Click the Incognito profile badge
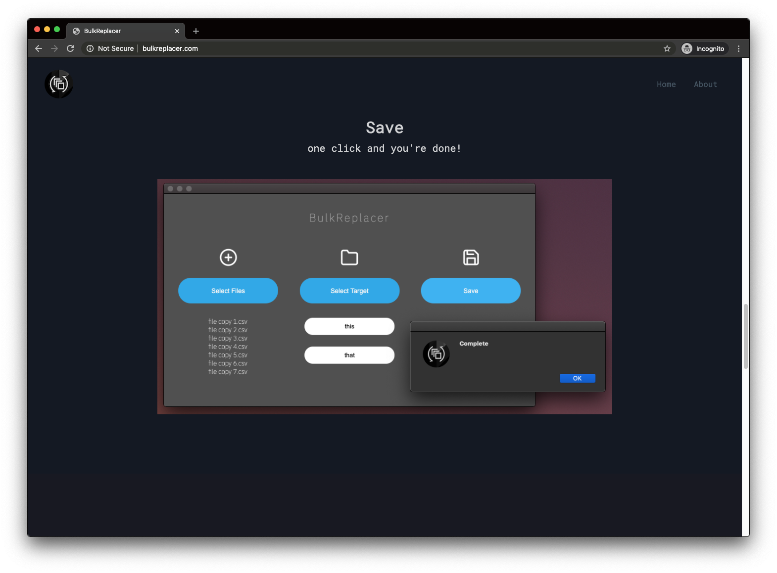Screen dimensions: 777x573 click(x=703, y=48)
